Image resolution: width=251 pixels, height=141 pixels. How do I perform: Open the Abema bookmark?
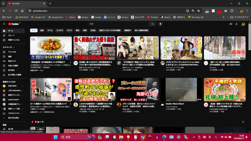click(x=166, y=17)
